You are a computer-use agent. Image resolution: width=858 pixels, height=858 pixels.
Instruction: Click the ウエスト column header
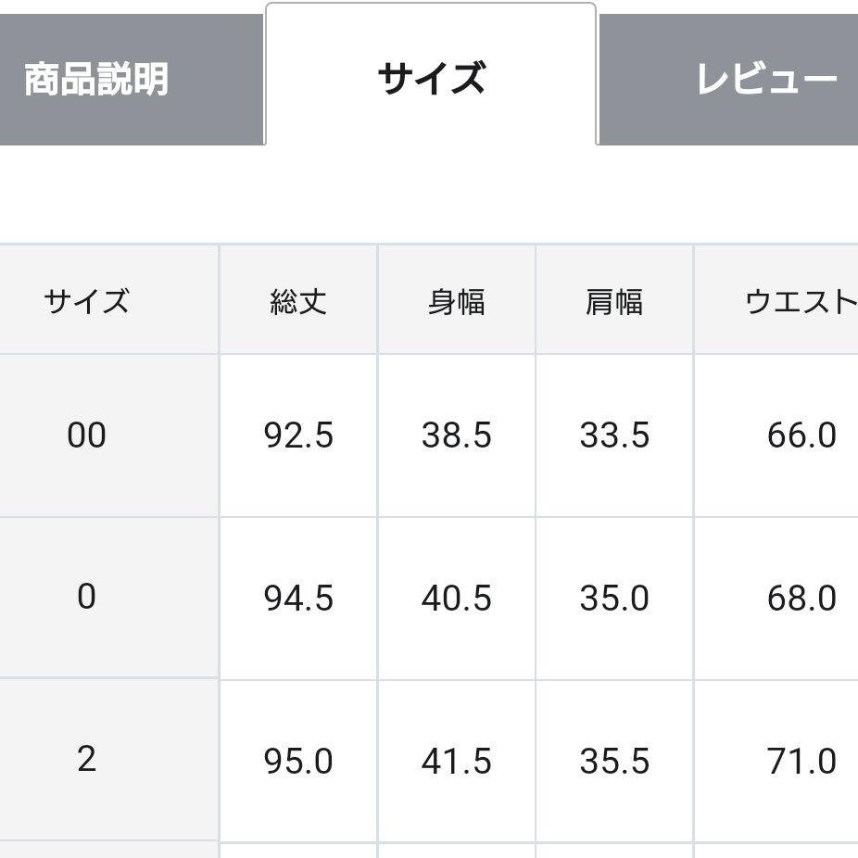(776, 300)
